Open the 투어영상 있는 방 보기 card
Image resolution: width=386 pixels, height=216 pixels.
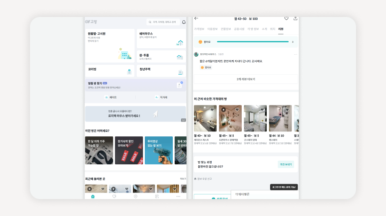coord(158,150)
